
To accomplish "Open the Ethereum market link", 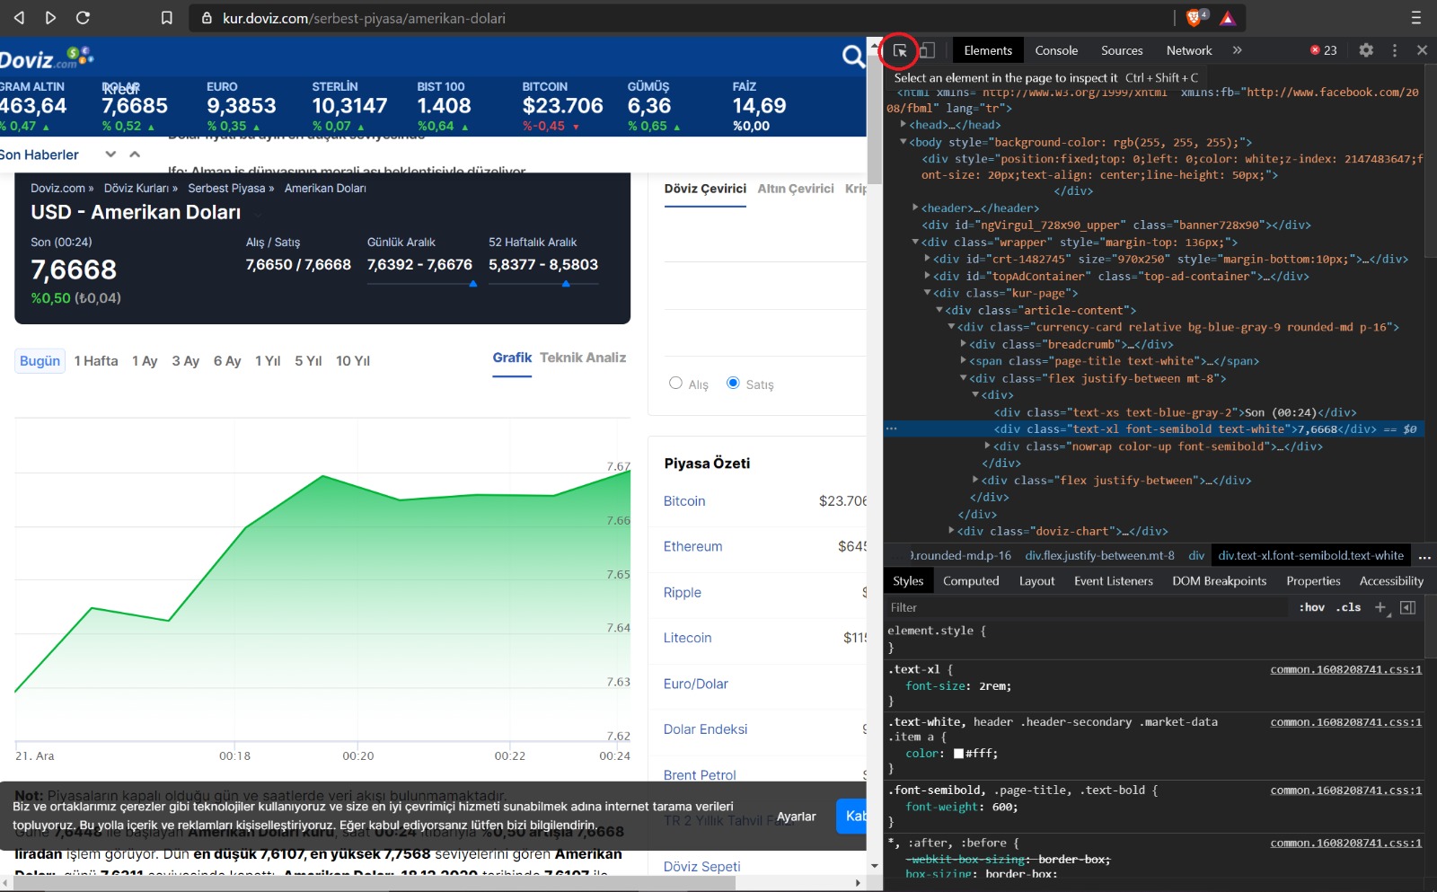I will [692, 546].
